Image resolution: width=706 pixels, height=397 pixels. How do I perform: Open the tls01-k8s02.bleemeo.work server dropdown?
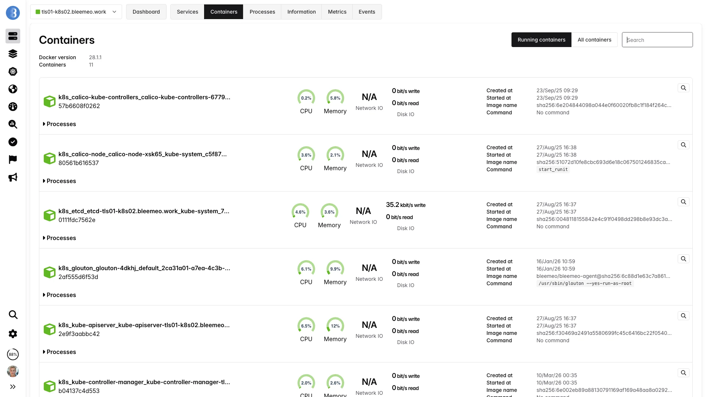point(76,12)
